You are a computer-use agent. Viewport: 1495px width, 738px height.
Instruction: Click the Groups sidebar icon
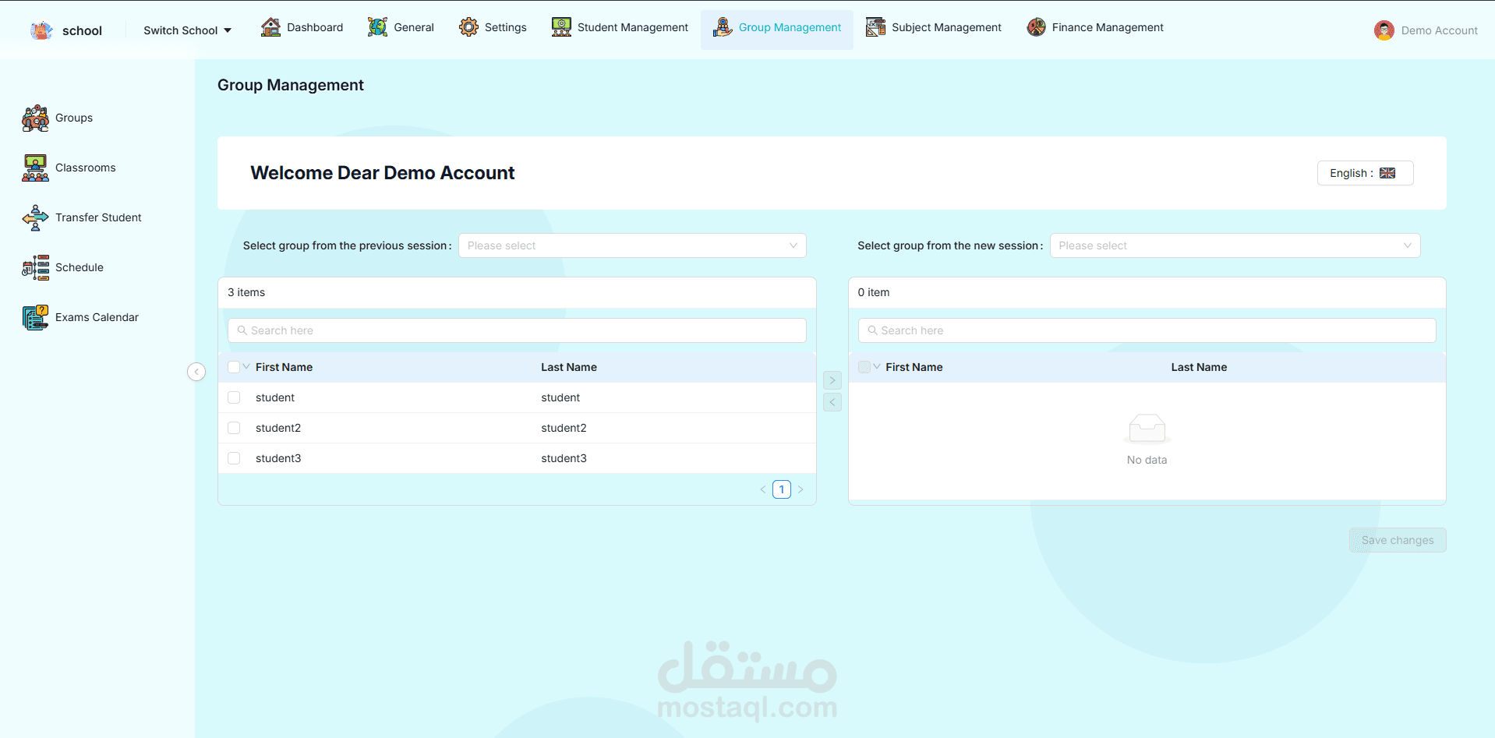(36, 118)
